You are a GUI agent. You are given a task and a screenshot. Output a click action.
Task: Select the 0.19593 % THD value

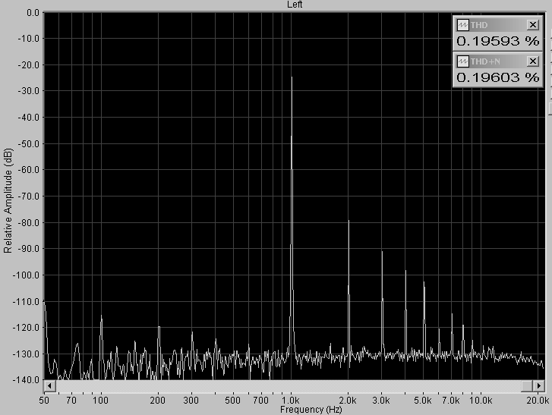(497, 41)
